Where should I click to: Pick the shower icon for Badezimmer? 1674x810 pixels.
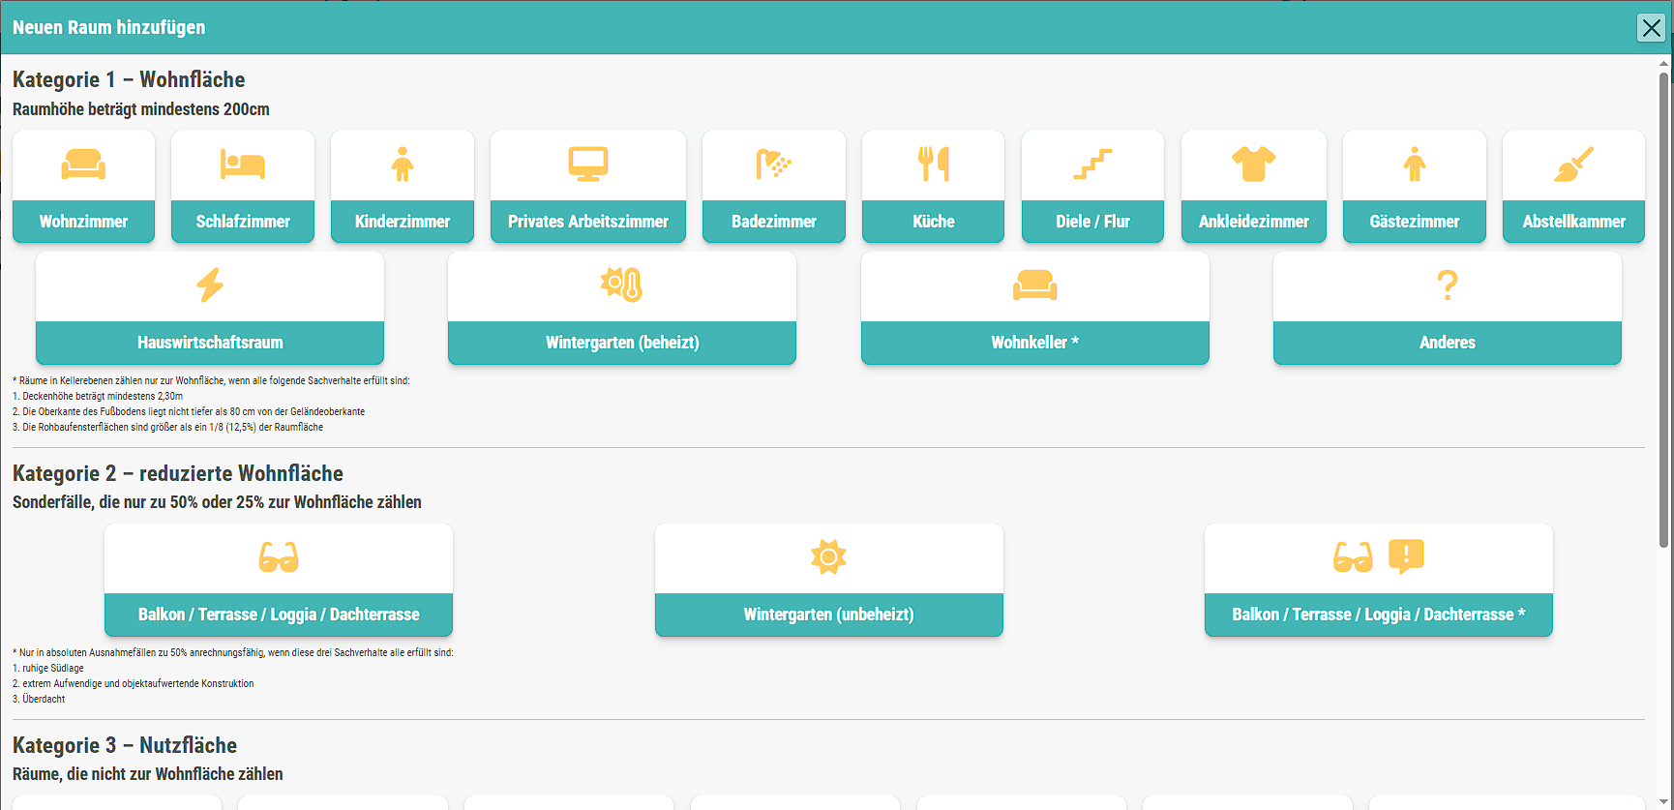773,165
